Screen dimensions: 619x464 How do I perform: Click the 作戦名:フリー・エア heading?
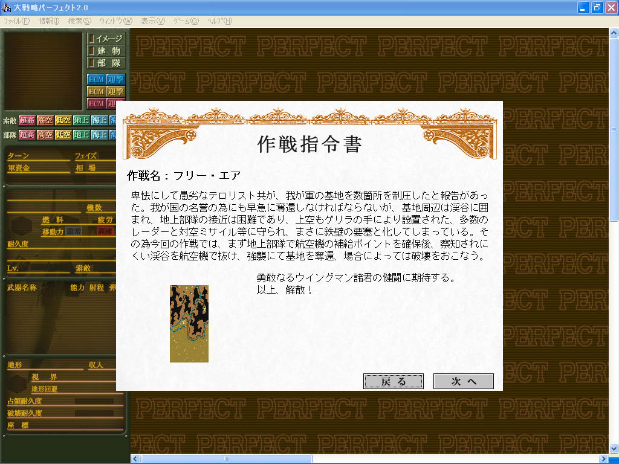click(x=184, y=176)
